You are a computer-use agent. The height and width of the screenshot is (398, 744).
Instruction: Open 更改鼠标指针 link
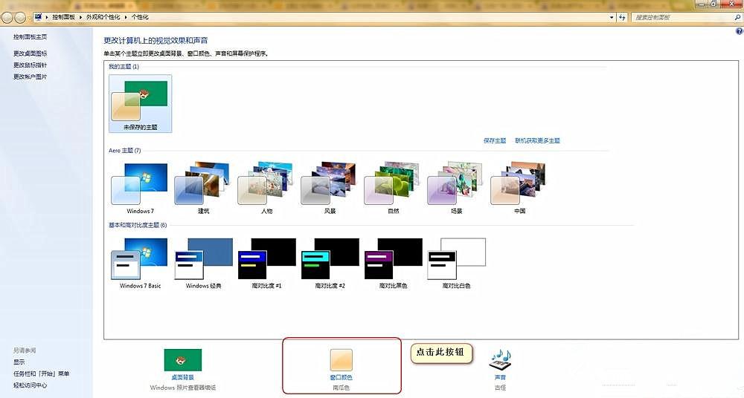[31, 65]
